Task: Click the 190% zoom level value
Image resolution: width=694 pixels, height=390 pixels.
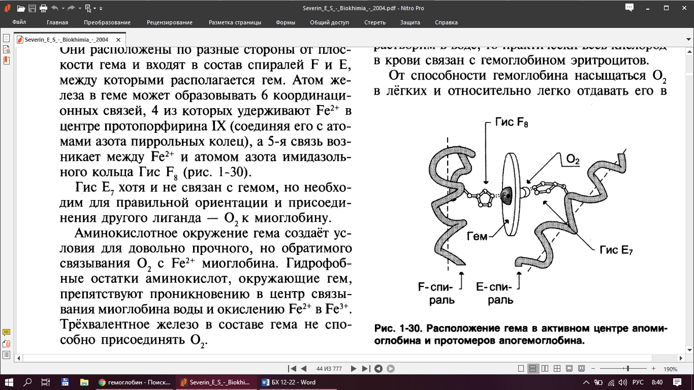Action: 671,369
